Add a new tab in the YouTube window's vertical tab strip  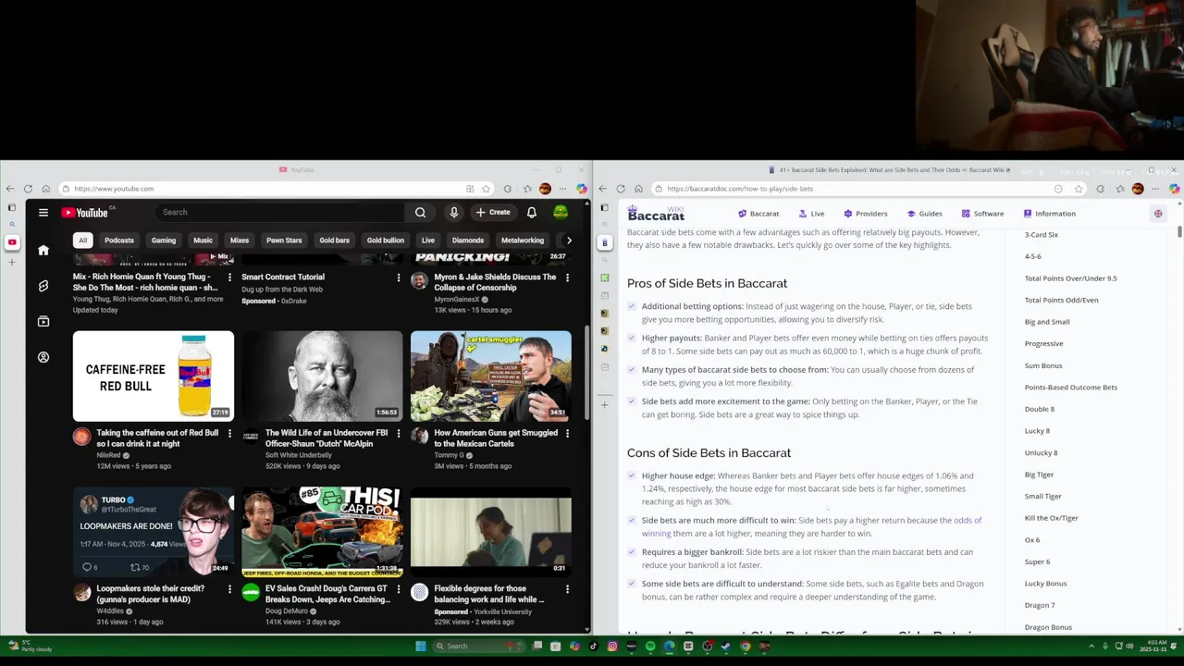pos(12,262)
